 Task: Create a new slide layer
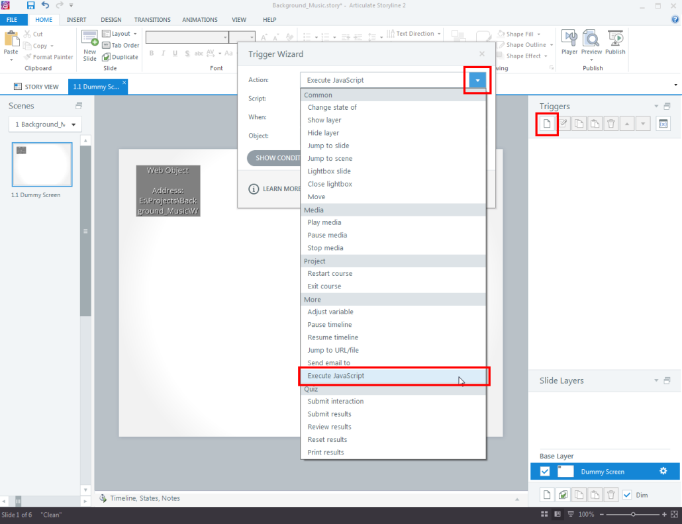pos(546,494)
